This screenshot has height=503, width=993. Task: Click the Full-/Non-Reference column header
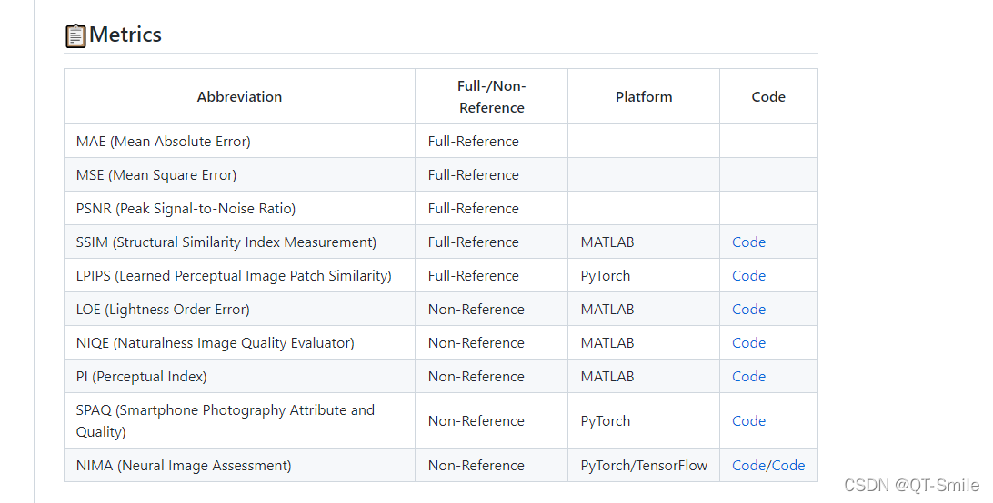coord(491,97)
